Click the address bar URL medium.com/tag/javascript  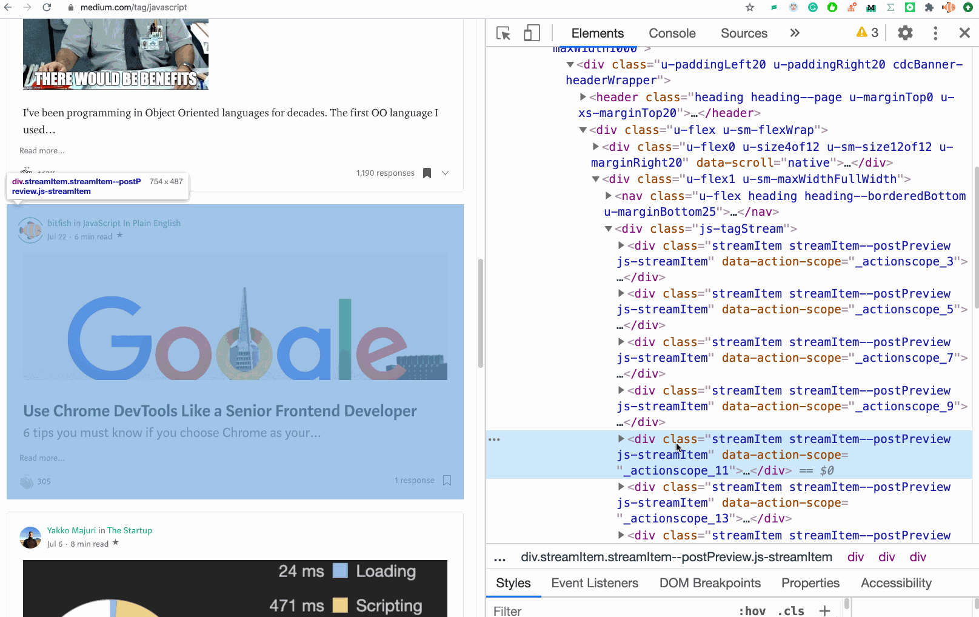point(133,7)
